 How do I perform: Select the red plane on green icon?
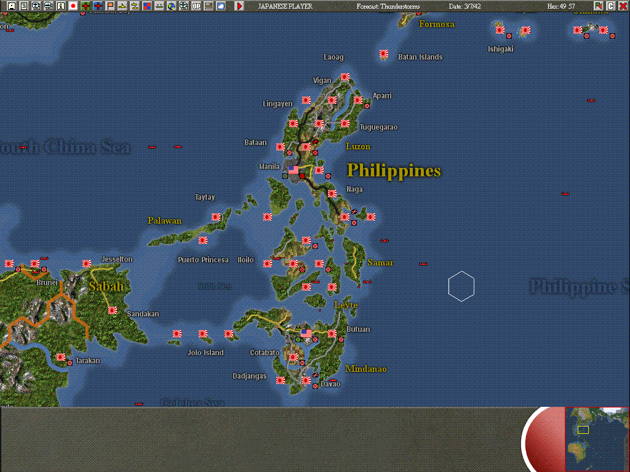point(85,6)
